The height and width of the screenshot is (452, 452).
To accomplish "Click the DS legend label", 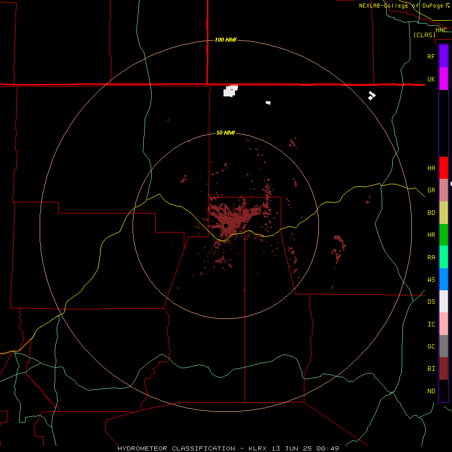I will [431, 302].
